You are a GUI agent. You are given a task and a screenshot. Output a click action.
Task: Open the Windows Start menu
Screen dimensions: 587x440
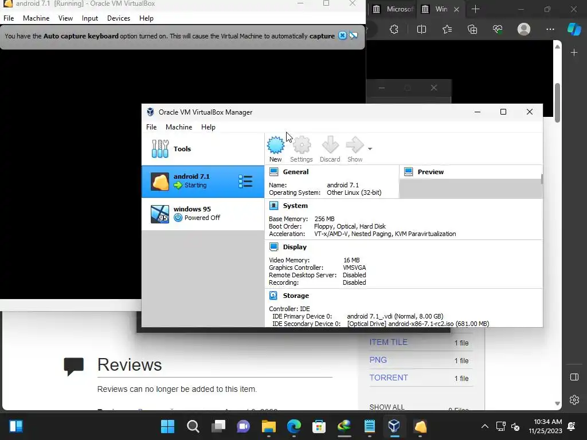167,426
